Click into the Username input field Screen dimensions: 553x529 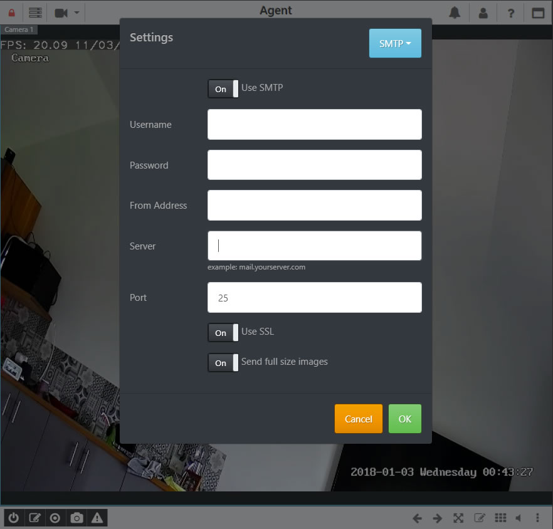[x=314, y=125]
